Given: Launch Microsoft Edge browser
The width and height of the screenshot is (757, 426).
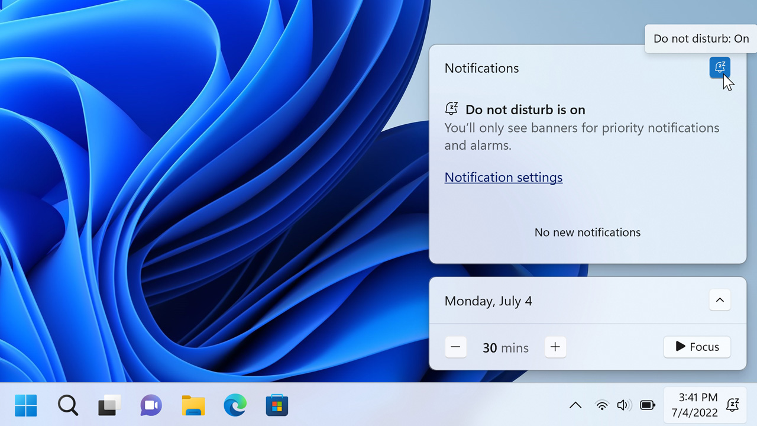Looking at the screenshot, I should (x=235, y=405).
